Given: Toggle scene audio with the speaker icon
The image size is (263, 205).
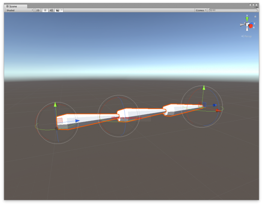Looking at the screenshot, I should (51, 10).
